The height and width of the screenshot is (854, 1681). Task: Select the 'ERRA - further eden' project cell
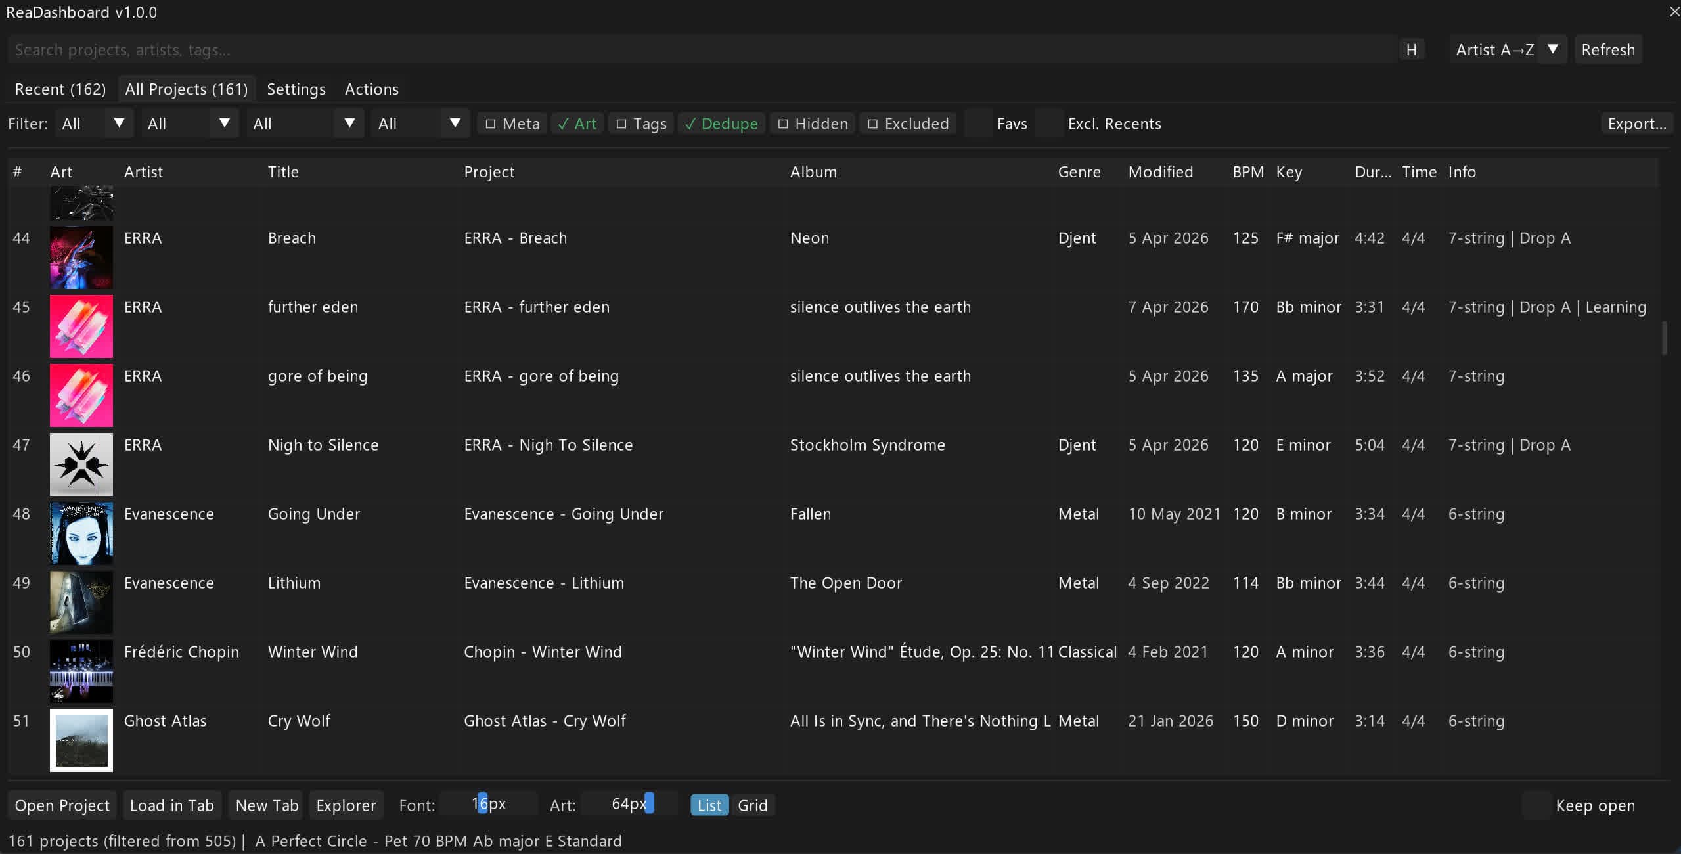pos(537,307)
